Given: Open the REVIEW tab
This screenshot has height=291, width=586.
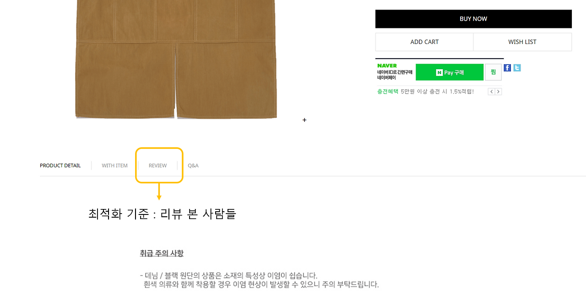Looking at the screenshot, I should pyautogui.click(x=157, y=165).
